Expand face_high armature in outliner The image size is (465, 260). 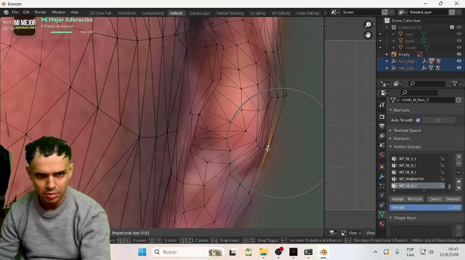(387, 61)
